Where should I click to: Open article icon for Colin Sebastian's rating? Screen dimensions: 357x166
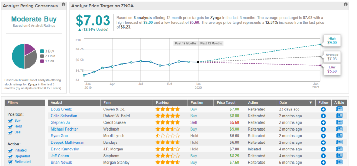click(x=339, y=116)
